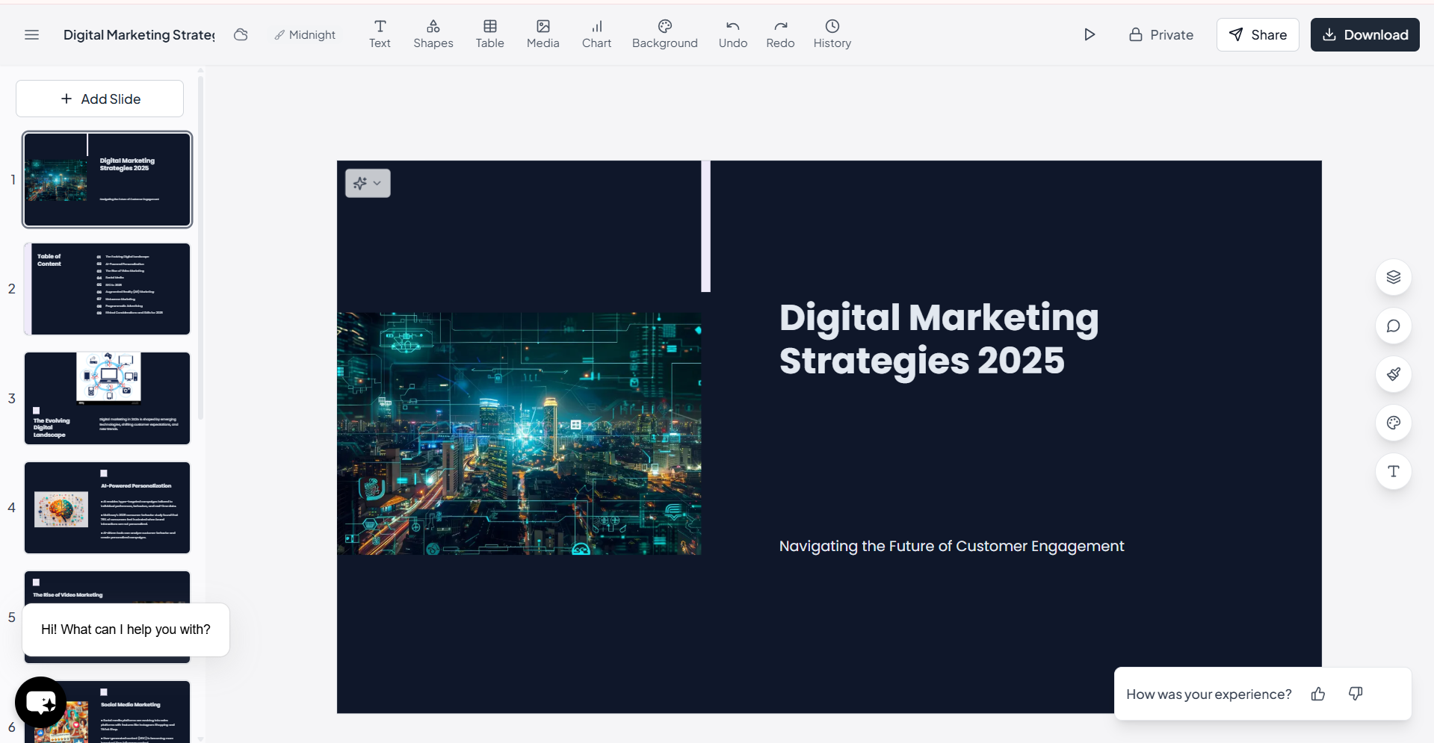The height and width of the screenshot is (743, 1434).
Task: Open Background settings
Action: (665, 34)
